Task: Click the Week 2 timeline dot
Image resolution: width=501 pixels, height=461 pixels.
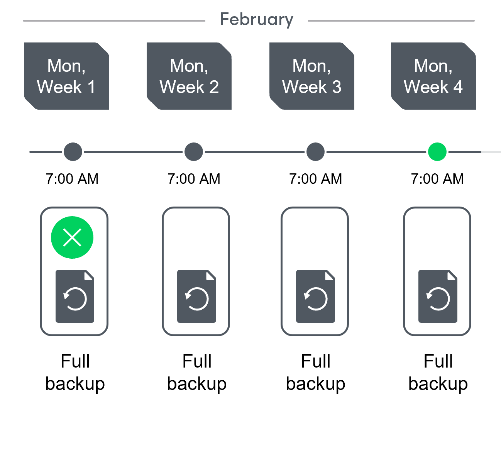Action: click(x=194, y=152)
